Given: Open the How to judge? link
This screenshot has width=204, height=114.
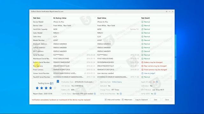Looking at the screenshot, I should [149, 73].
